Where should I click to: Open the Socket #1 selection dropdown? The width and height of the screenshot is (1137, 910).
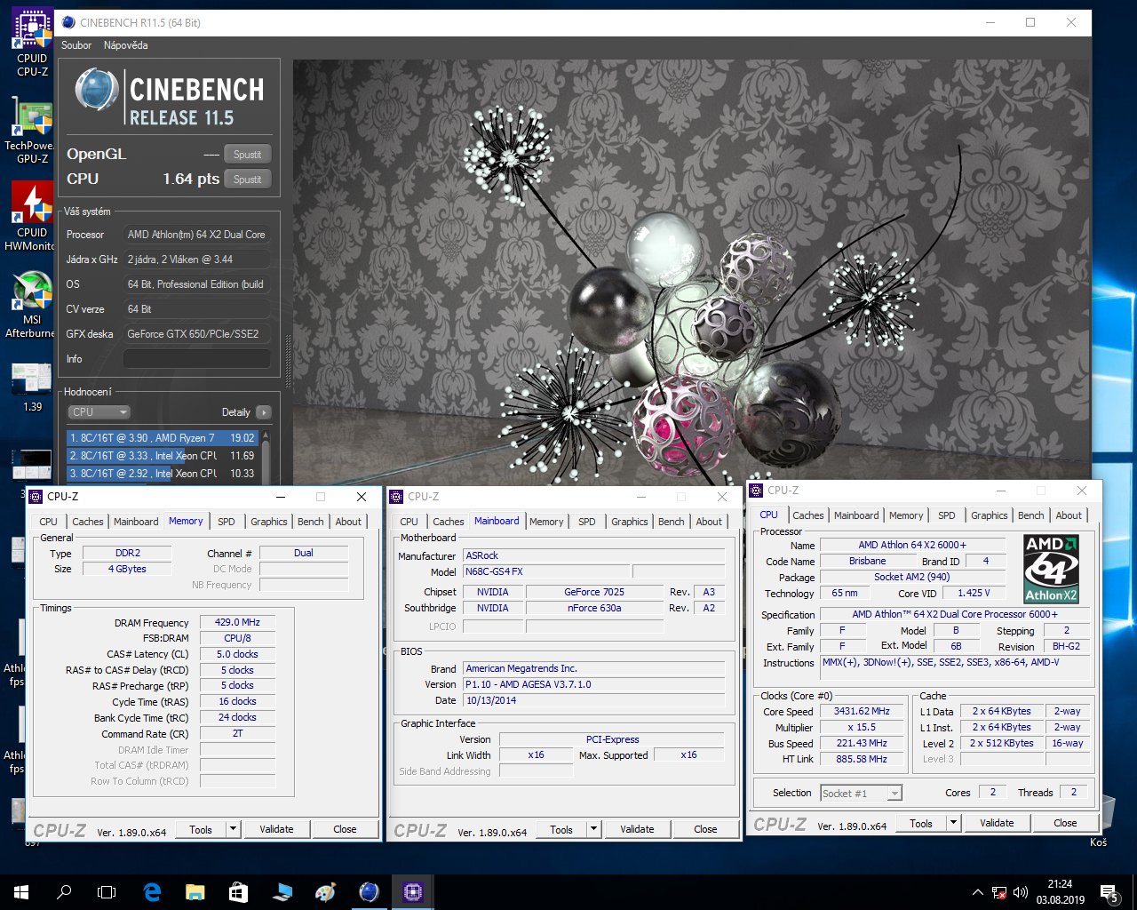pyautogui.click(x=861, y=793)
